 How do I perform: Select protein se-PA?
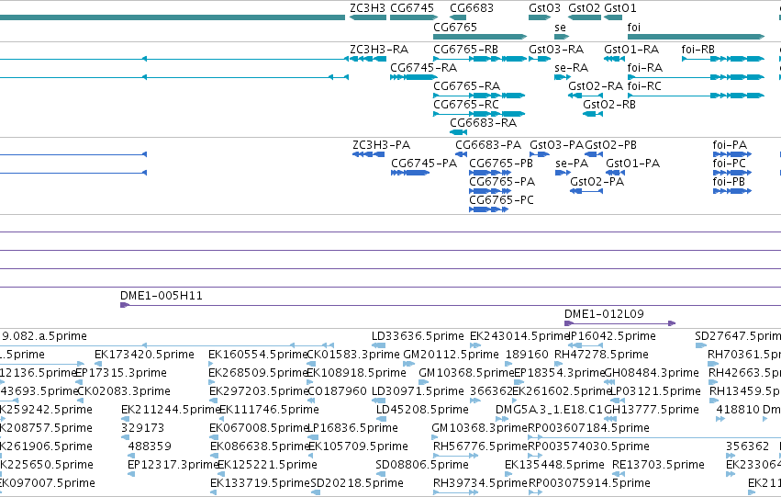click(x=572, y=164)
